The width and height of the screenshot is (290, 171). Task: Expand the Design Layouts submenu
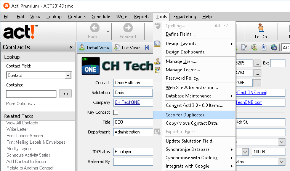click(232, 44)
